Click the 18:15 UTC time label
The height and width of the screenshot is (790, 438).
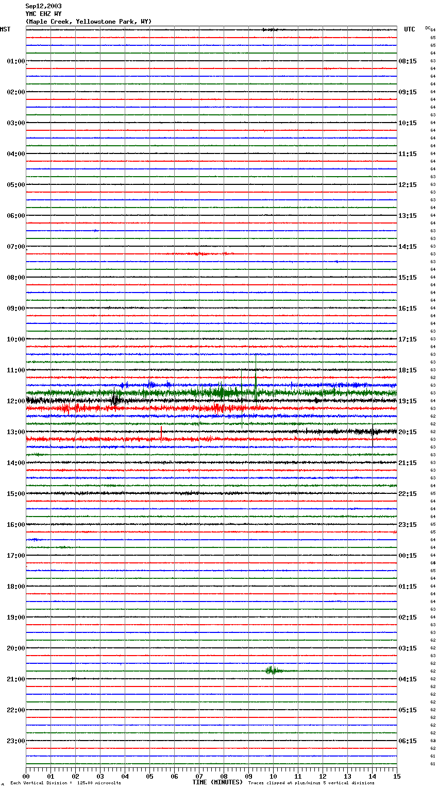pyautogui.click(x=408, y=370)
